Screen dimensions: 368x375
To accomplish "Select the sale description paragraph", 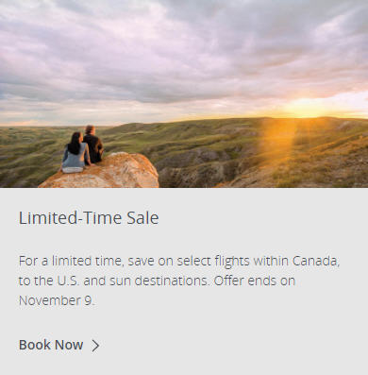I will coord(179,281).
